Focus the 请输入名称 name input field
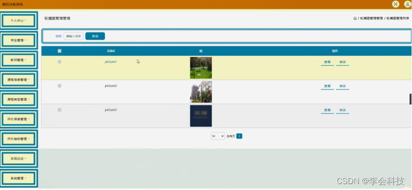412x190 pixels. pyautogui.click(x=73, y=36)
